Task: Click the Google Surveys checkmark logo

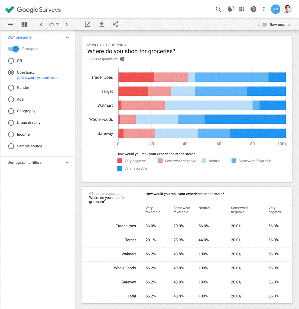Action: pyautogui.click(x=9, y=9)
